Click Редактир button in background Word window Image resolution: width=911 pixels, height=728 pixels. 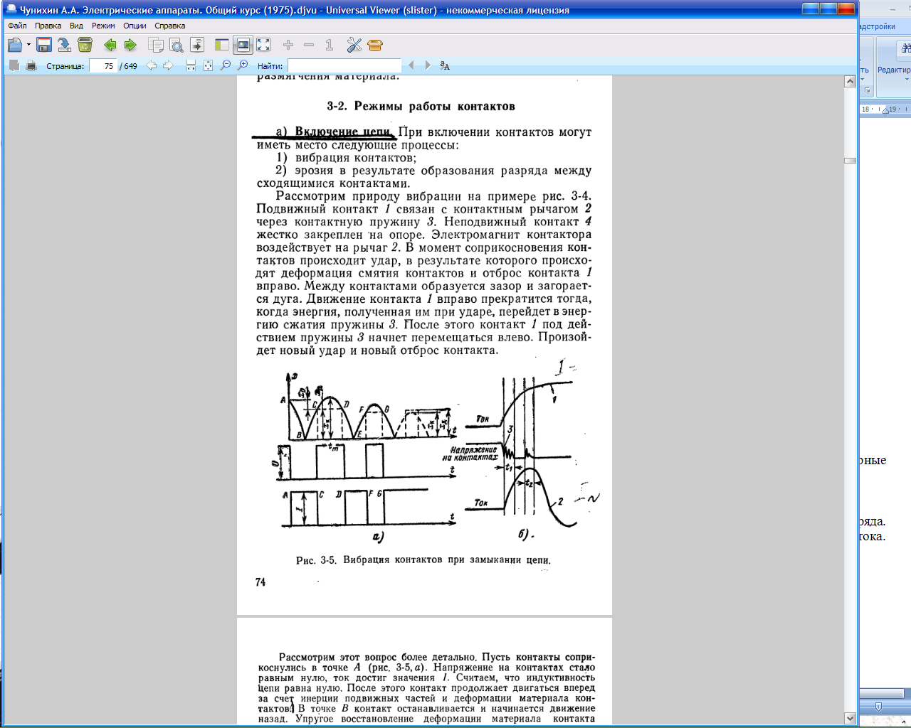[894, 70]
